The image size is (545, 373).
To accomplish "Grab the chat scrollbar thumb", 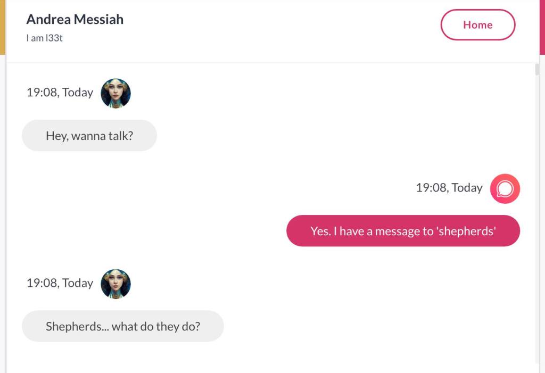I will pos(536,70).
